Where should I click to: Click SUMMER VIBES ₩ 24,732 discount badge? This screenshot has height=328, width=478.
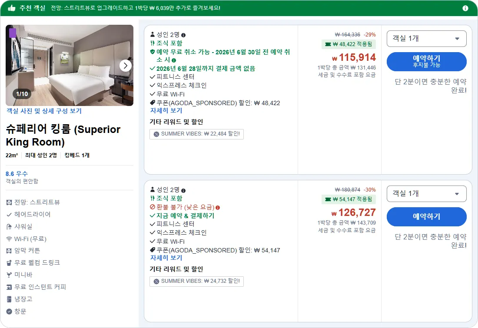click(196, 281)
